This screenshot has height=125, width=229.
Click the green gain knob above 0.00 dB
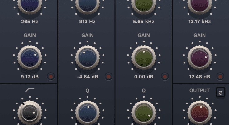click(144, 57)
